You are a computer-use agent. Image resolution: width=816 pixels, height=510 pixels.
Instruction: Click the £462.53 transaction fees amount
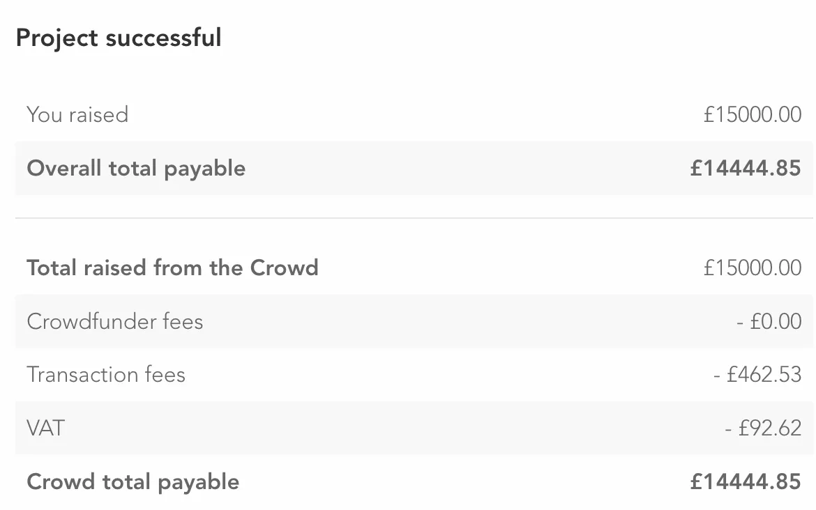coord(764,375)
